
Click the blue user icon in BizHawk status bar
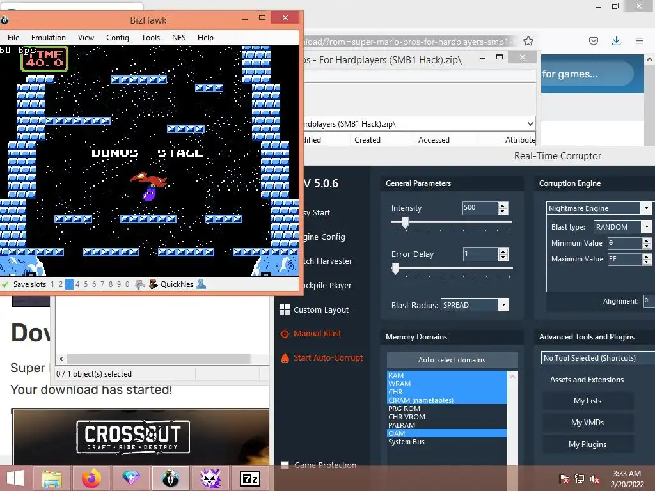pos(201,284)
